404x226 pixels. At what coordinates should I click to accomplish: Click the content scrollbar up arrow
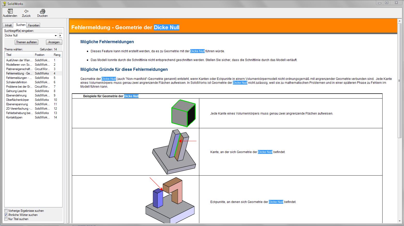(400, 21)
